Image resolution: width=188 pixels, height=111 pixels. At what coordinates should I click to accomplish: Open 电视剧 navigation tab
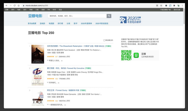51,24
